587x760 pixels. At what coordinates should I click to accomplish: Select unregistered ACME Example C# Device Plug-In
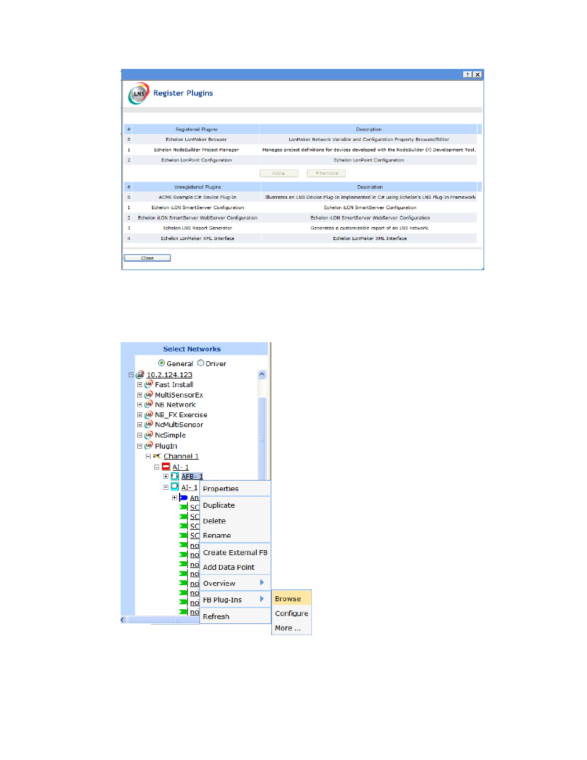click(x=198, y=198)
